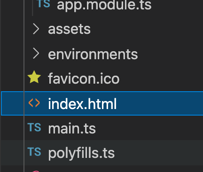This screenshot has width=203, height=172.
Task: Open the favicon.ico file
Action: 84,78
